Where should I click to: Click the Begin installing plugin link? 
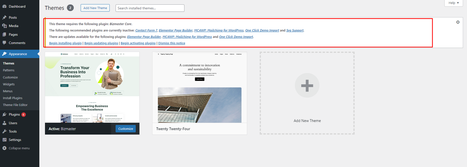[x=65, y=43]
